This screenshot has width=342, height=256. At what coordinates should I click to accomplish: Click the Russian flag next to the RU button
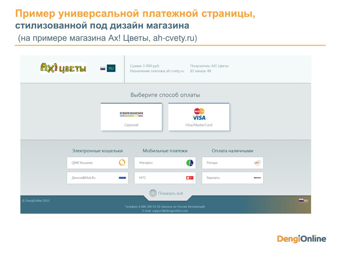click(x=103, y=68)
